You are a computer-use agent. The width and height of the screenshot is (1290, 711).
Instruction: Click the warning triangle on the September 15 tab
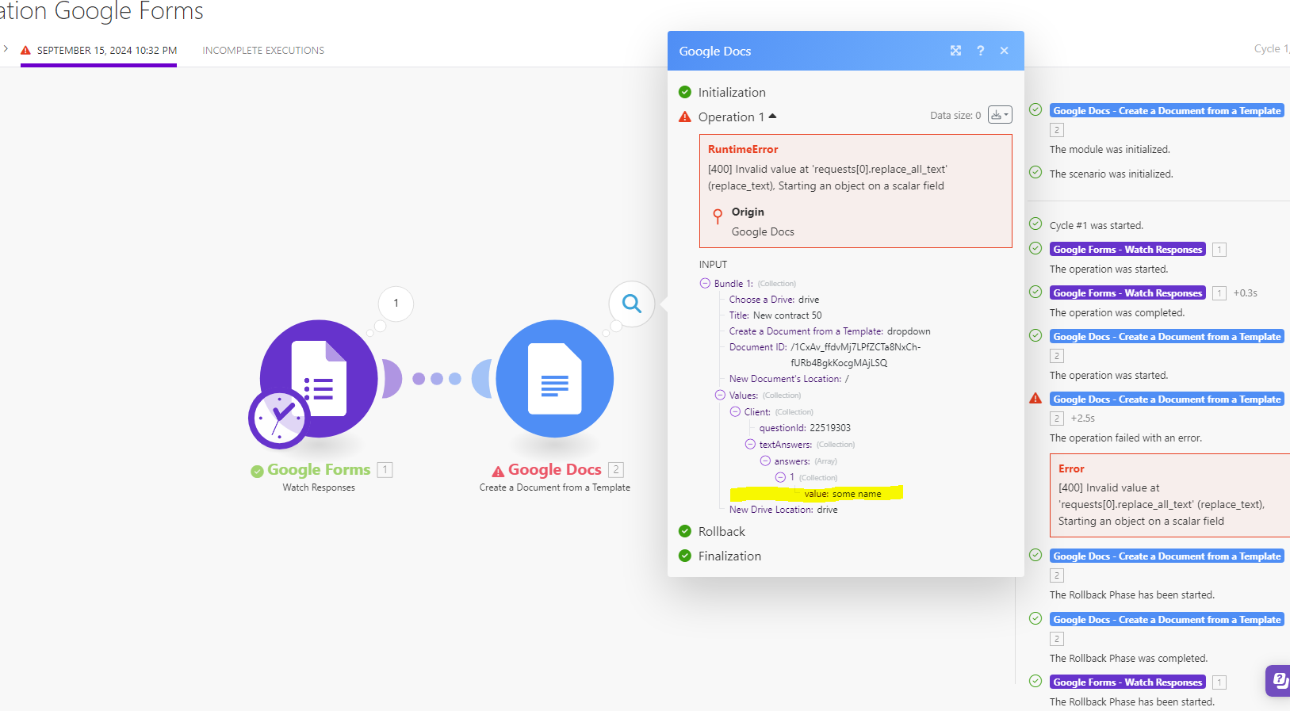[x=25, y=50]
